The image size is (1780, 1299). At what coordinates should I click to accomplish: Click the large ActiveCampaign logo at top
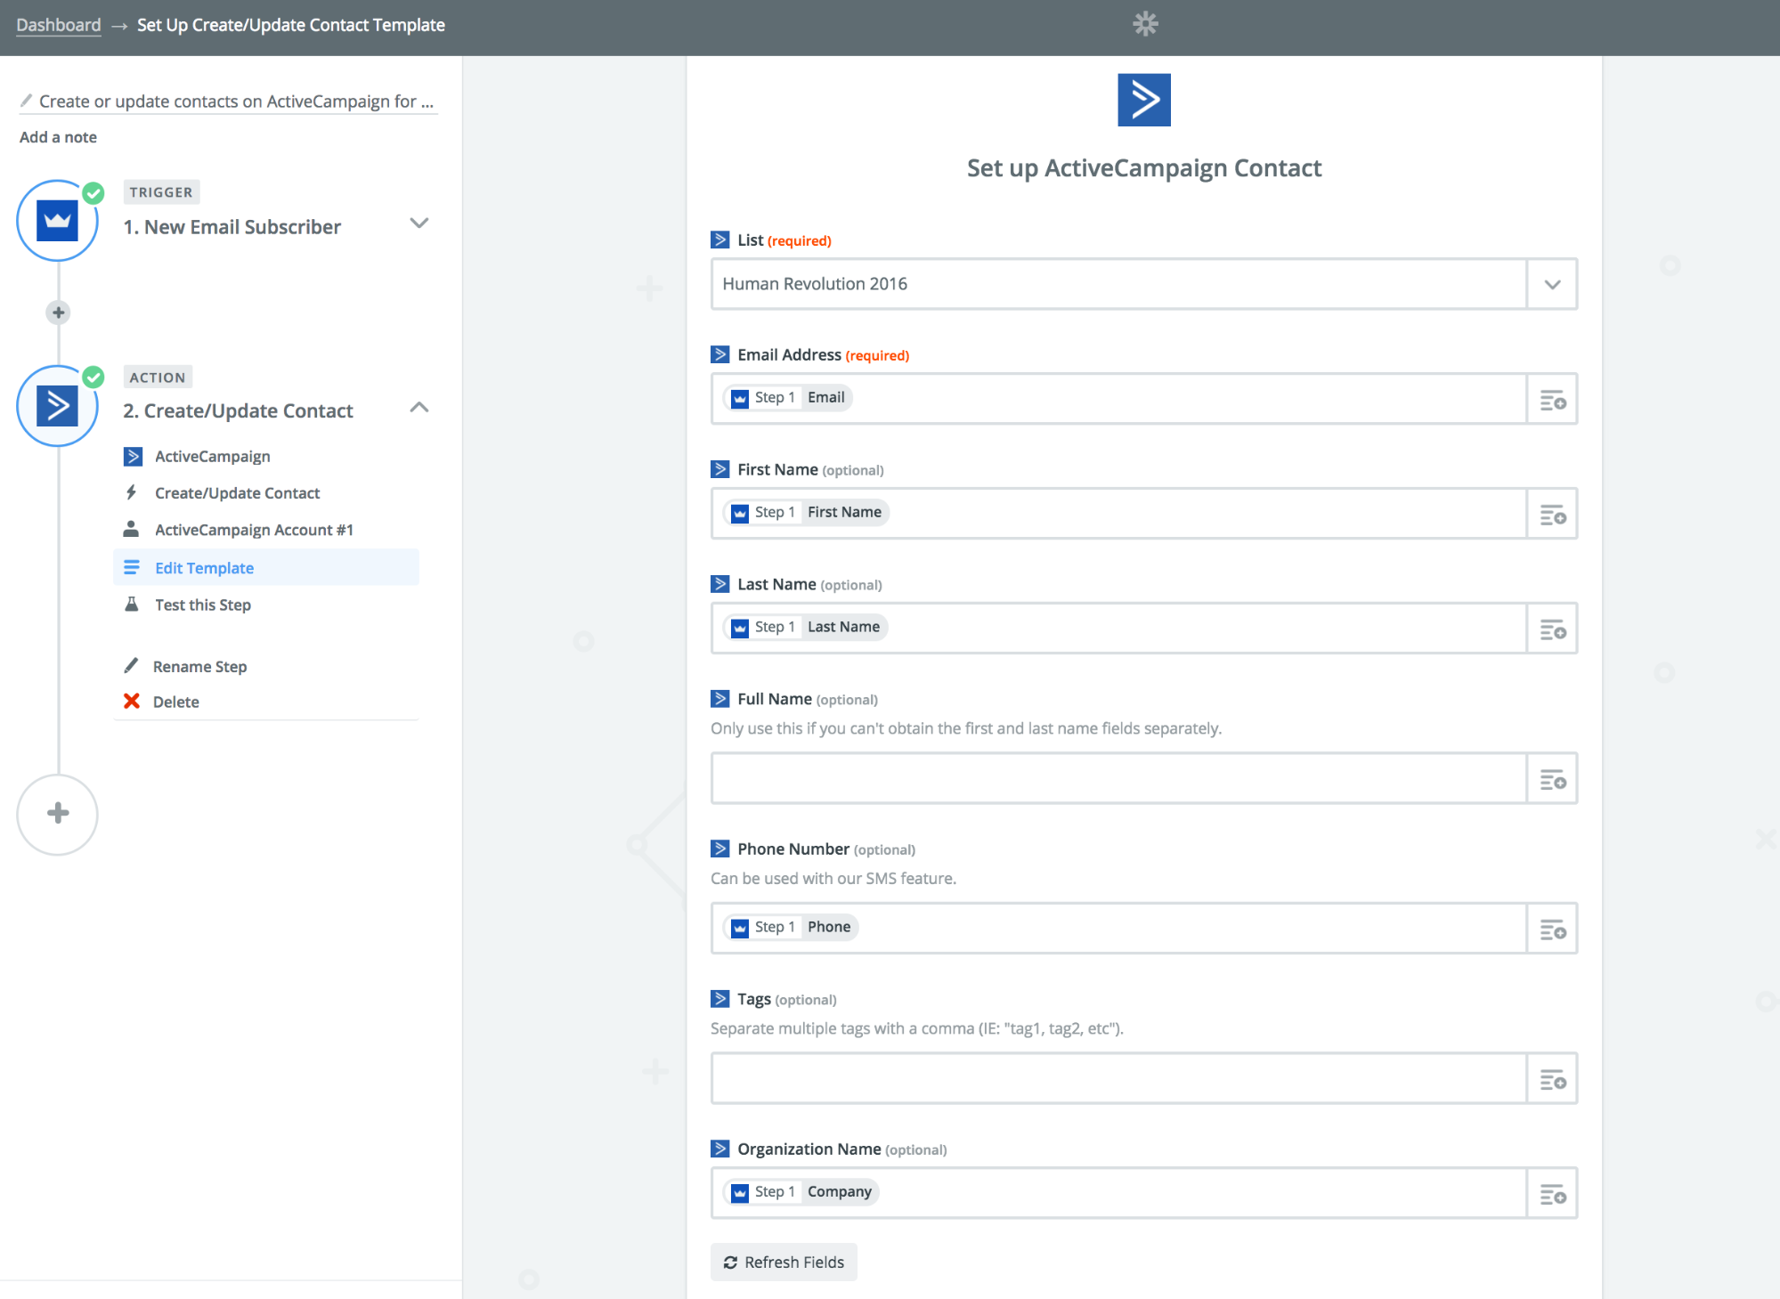1144,100
